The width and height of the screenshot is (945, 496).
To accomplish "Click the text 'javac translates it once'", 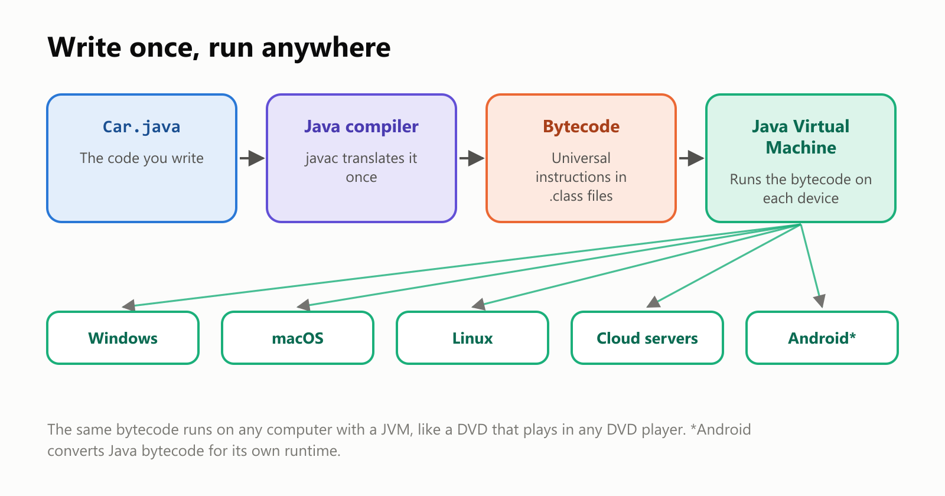I will [361, 168].
